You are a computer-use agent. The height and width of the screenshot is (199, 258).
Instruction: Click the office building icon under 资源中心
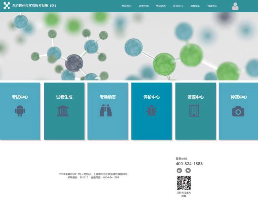pos(194,111)
